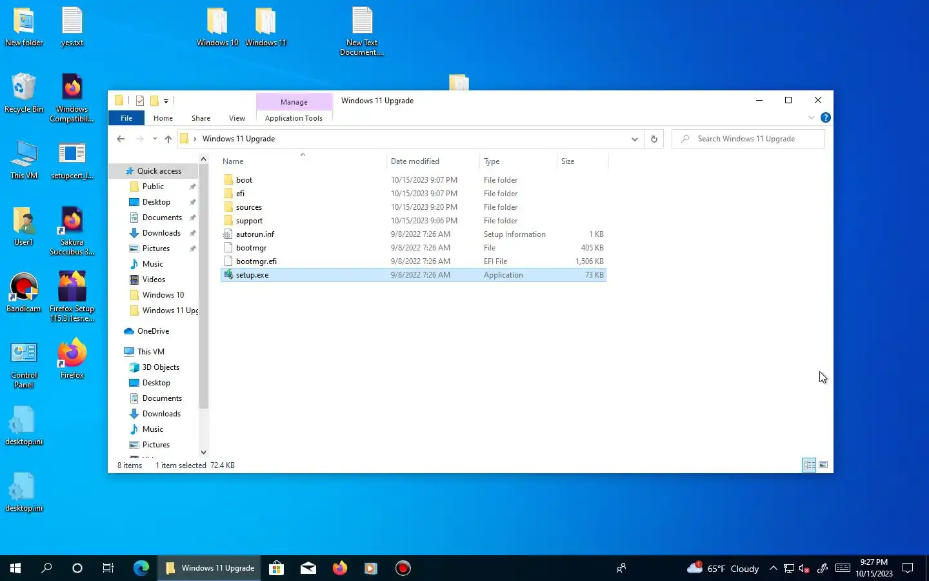The image size is (929, 581).
Task: Open the View ribbon tab
Action: [x=237, y=118]
